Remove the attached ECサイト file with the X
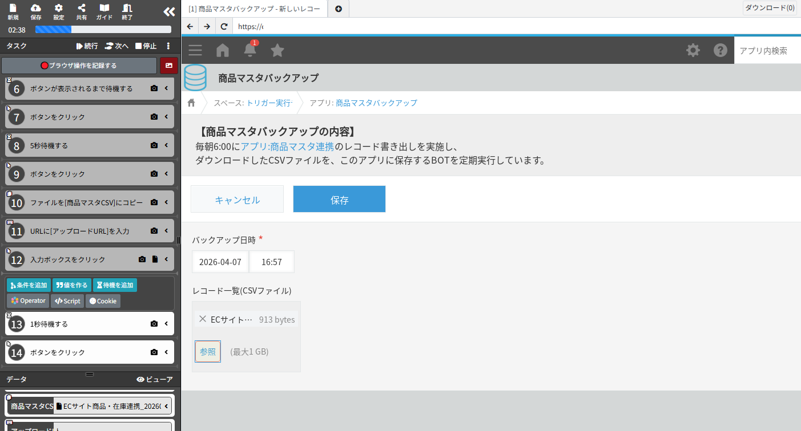801x431 pixels. [x=203, y=319]
